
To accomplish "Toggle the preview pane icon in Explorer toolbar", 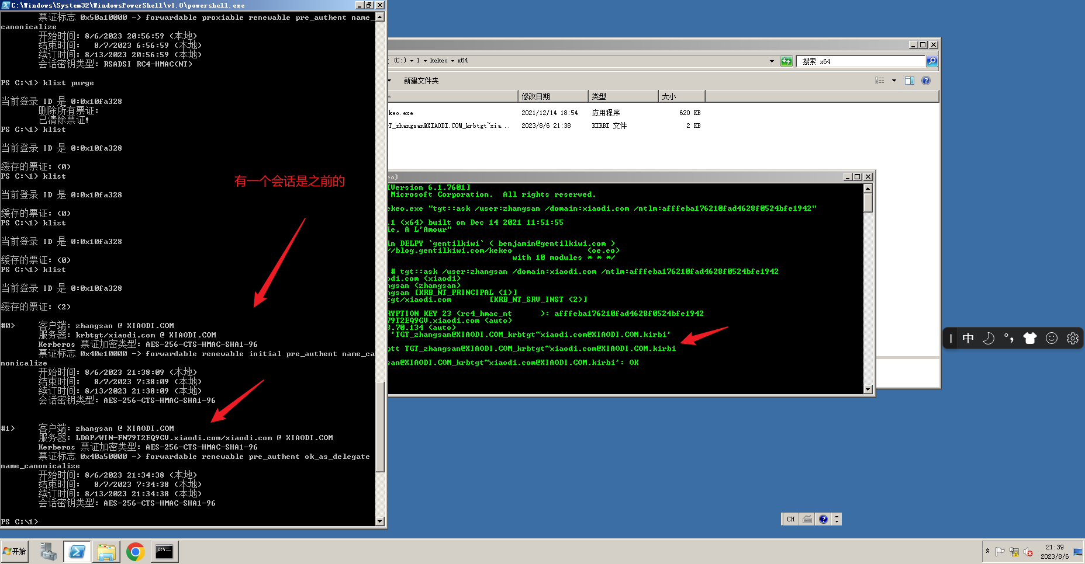I will (910, 81).
